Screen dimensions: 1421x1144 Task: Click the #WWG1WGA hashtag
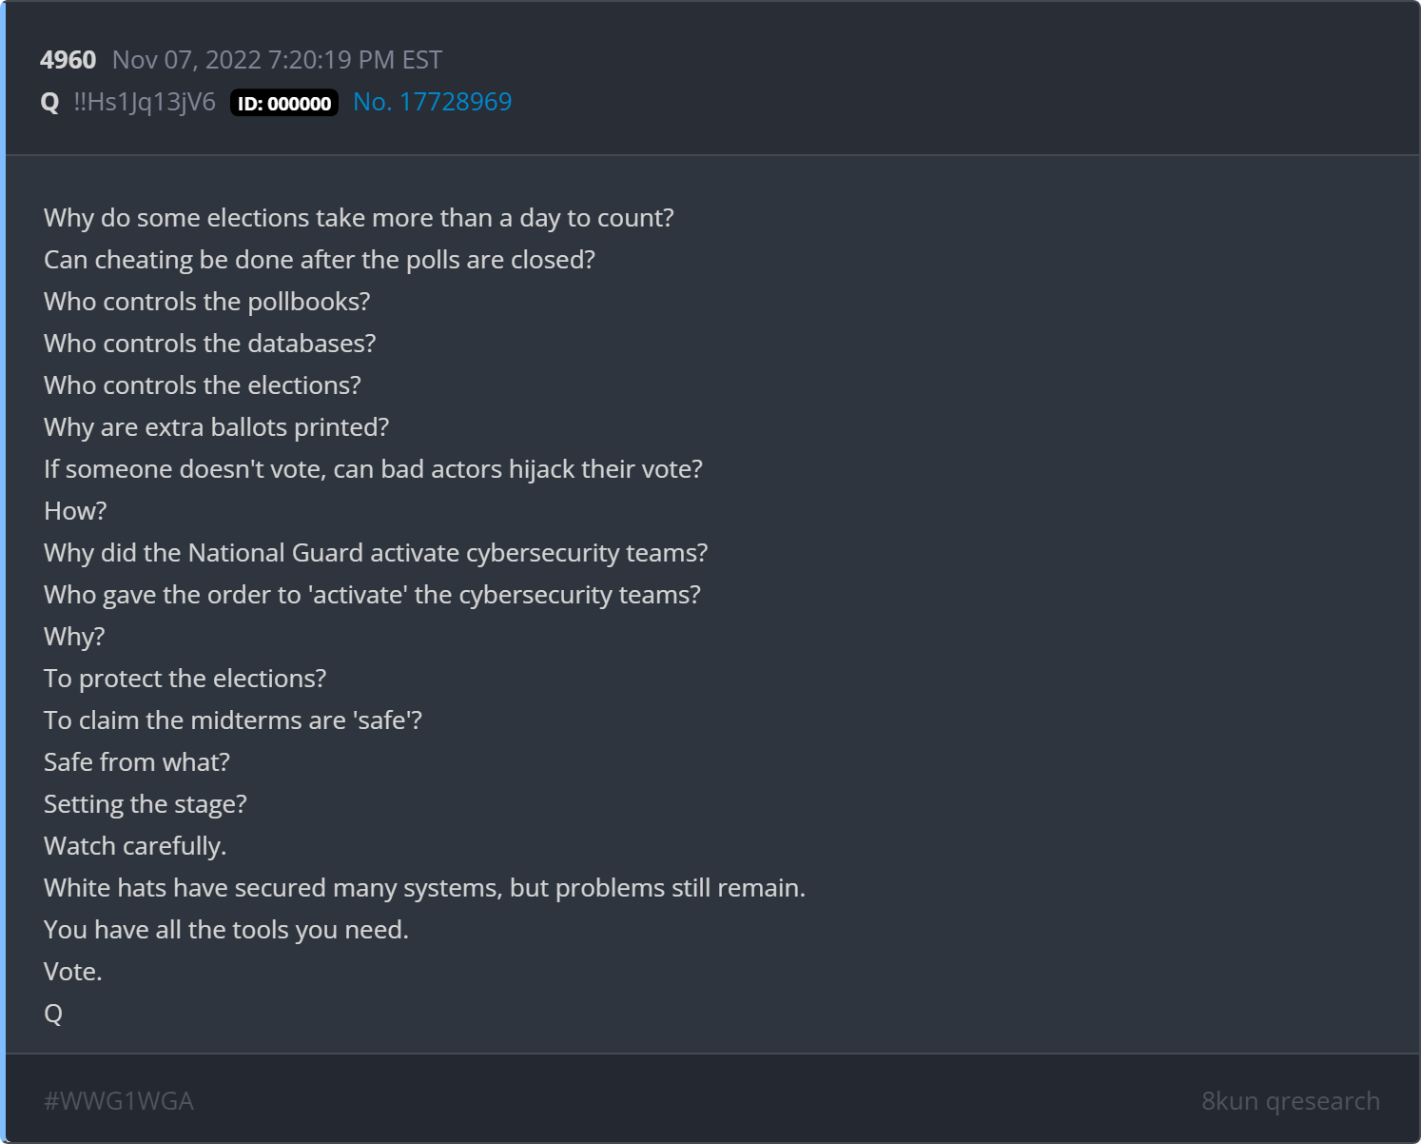(119, 1100)
